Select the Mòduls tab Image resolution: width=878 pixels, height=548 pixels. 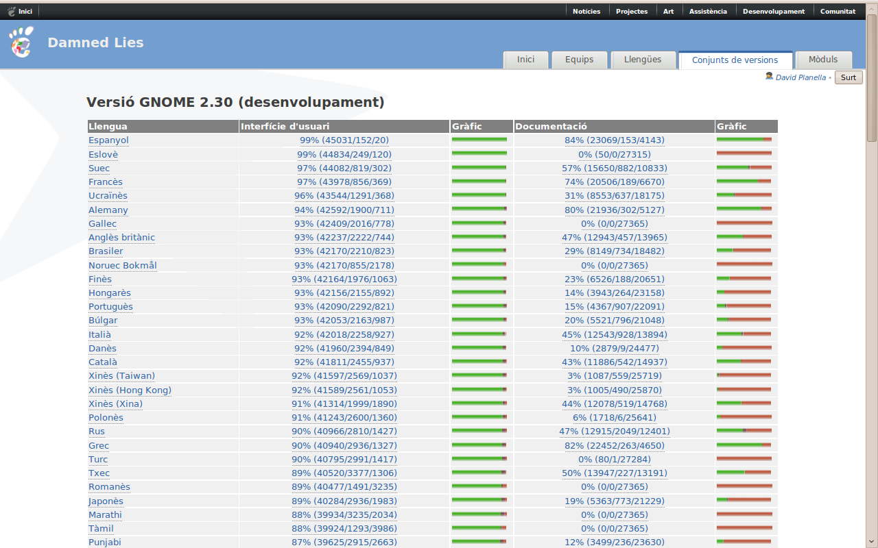(822, 60)
